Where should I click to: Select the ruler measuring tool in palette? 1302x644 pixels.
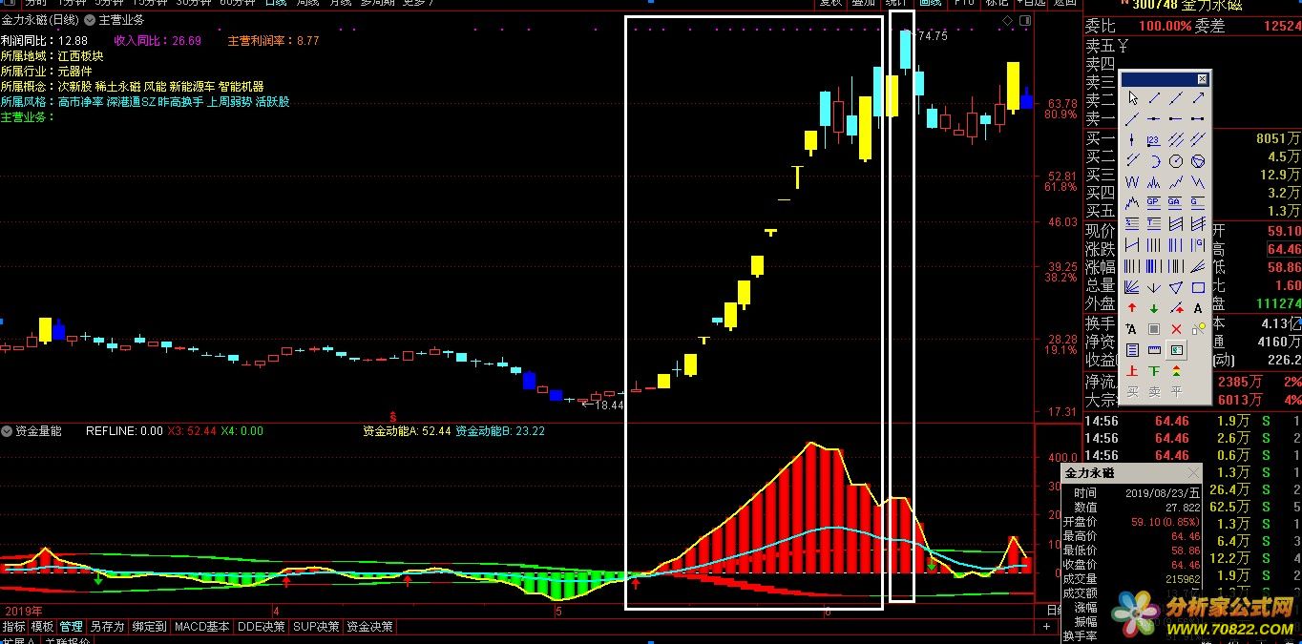[1153, 348]
